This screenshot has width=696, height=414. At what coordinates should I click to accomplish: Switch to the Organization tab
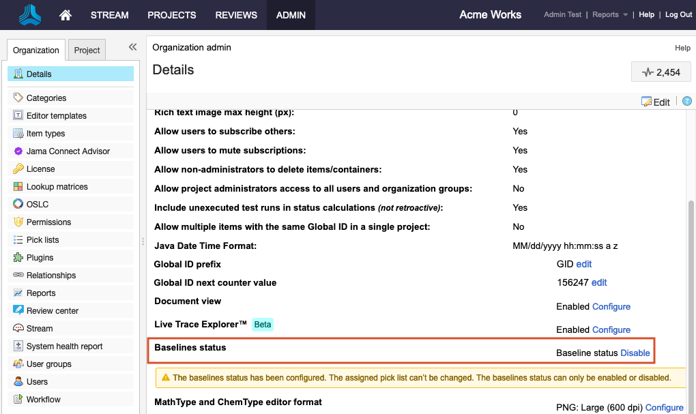(36, 50)
